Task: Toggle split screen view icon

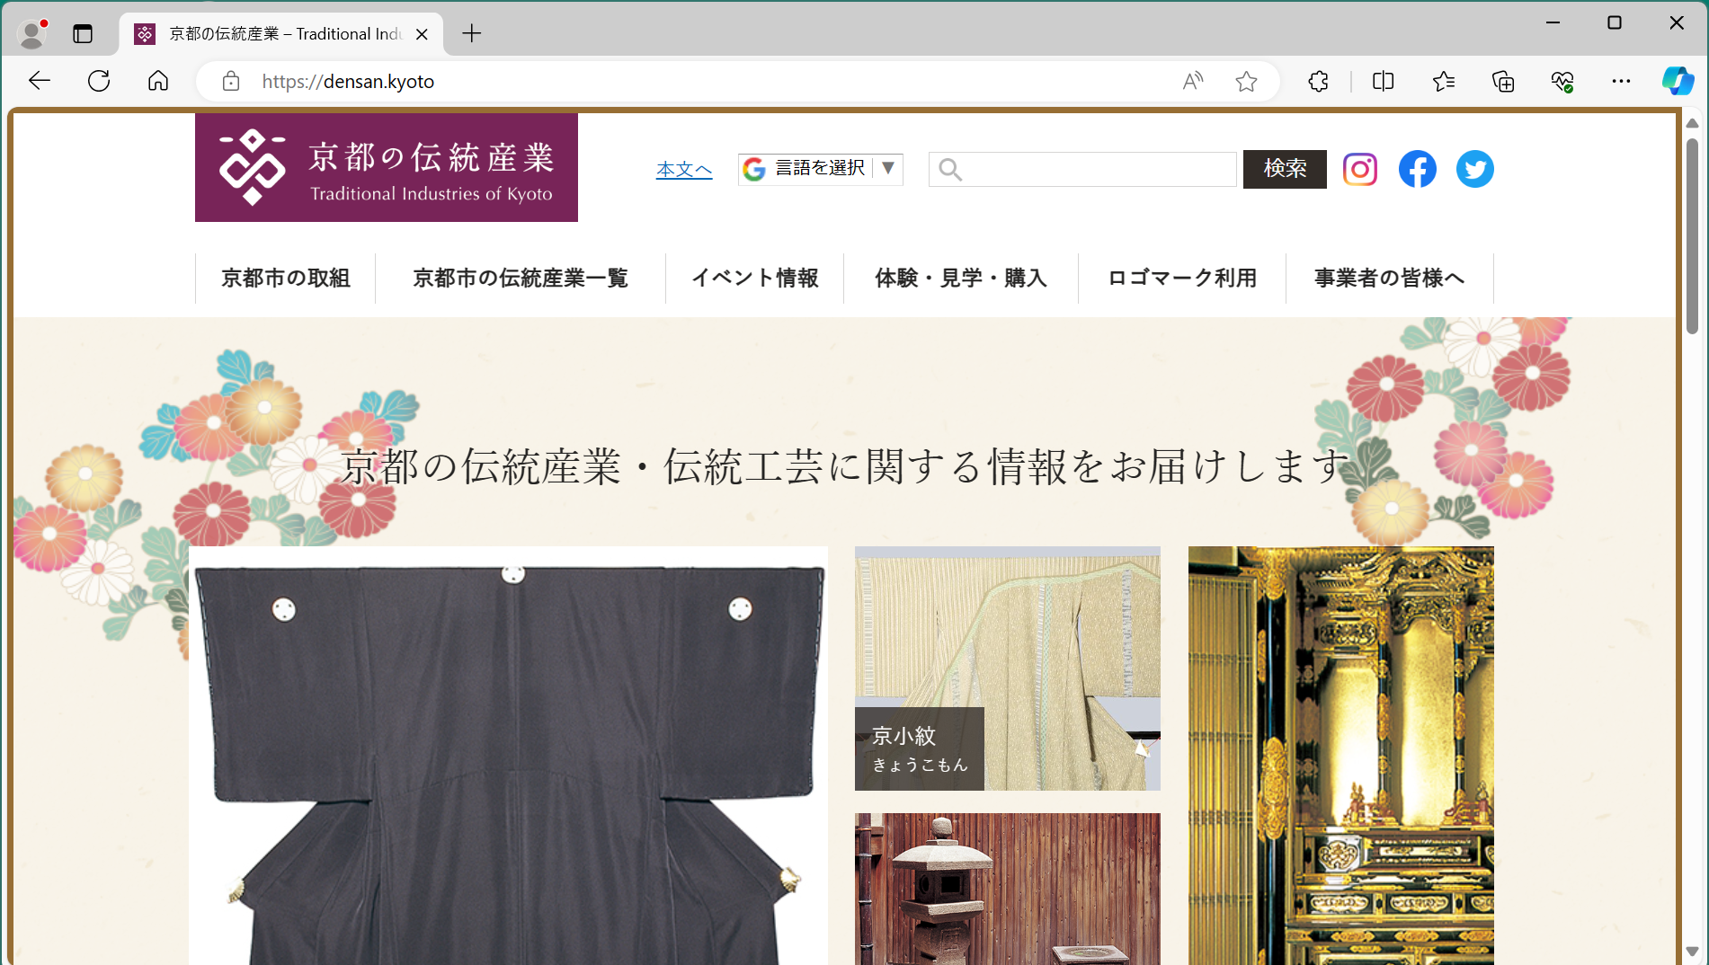Action: point(1383,82)
